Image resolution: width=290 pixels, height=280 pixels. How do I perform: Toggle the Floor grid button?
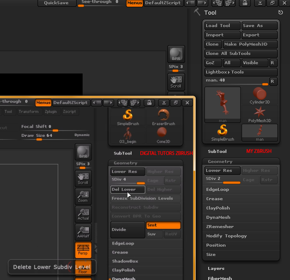[83, 268]
